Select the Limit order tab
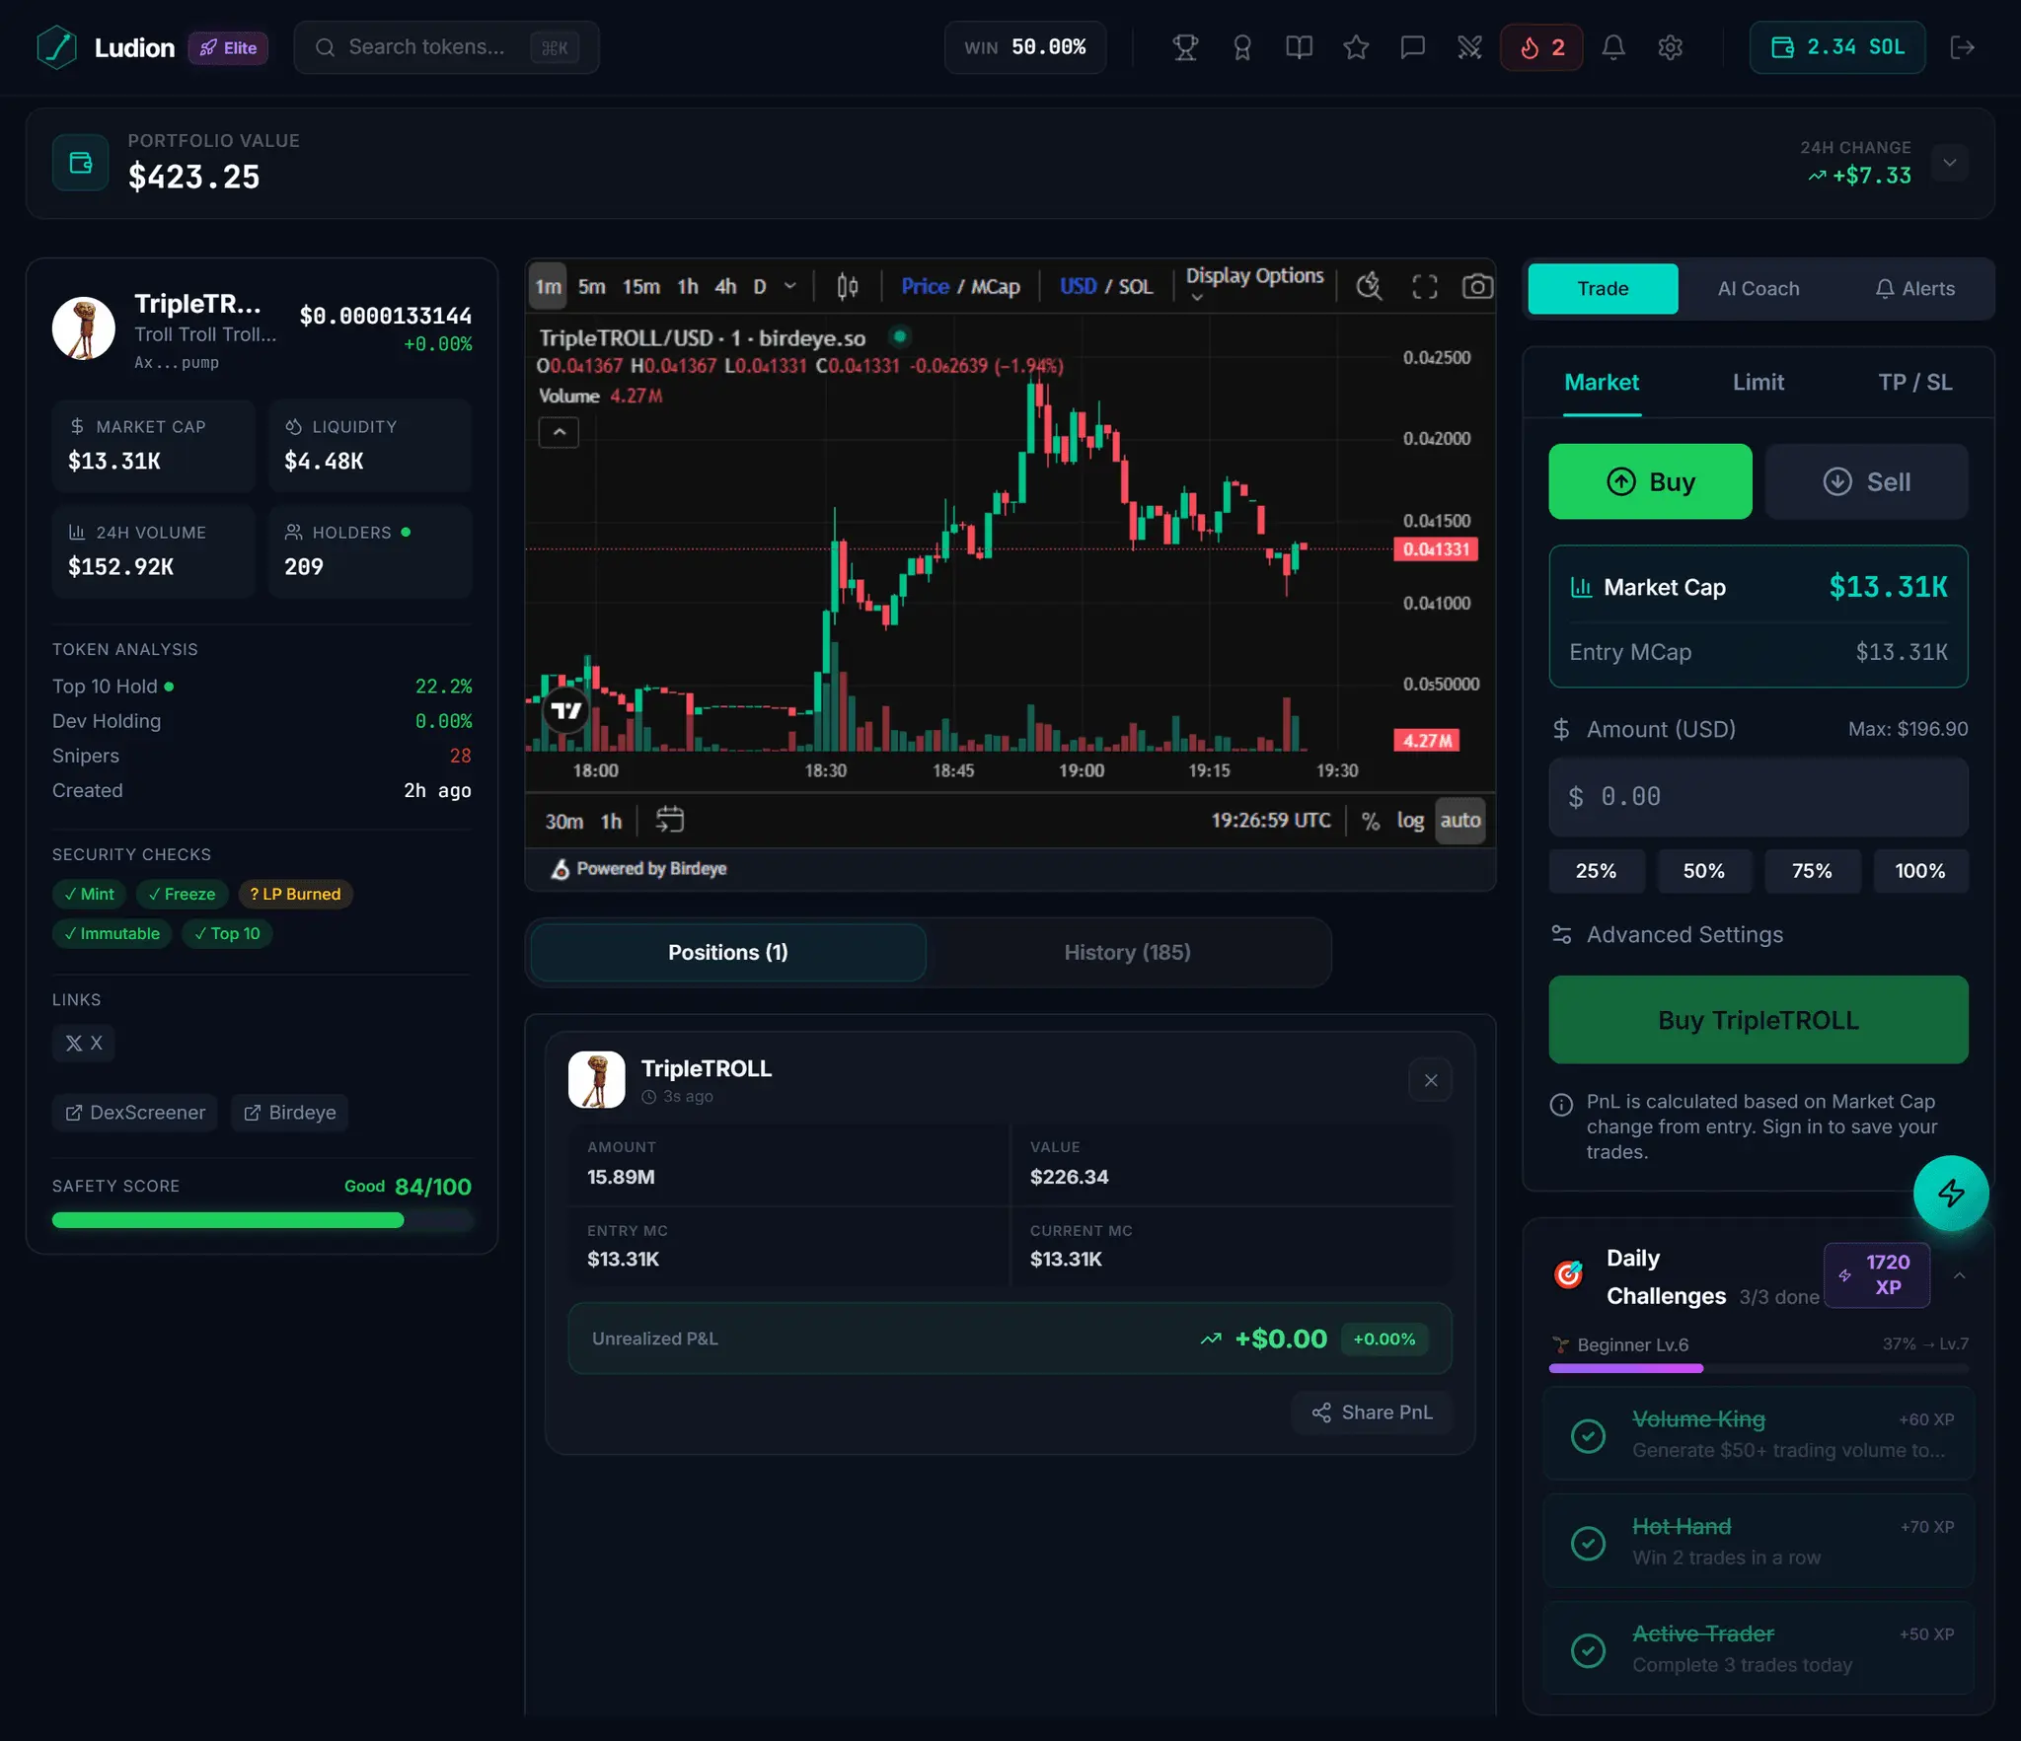The width and height of the screenshot is (2021, 1741). [1759, 383]
